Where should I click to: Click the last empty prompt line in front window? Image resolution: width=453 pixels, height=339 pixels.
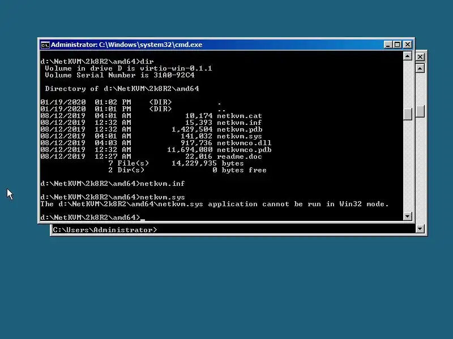click(x=92, y=218)
